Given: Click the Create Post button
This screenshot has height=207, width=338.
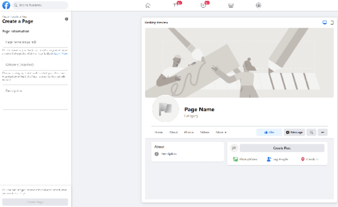Looking at the screenshot, I should [x=282, y=148].
